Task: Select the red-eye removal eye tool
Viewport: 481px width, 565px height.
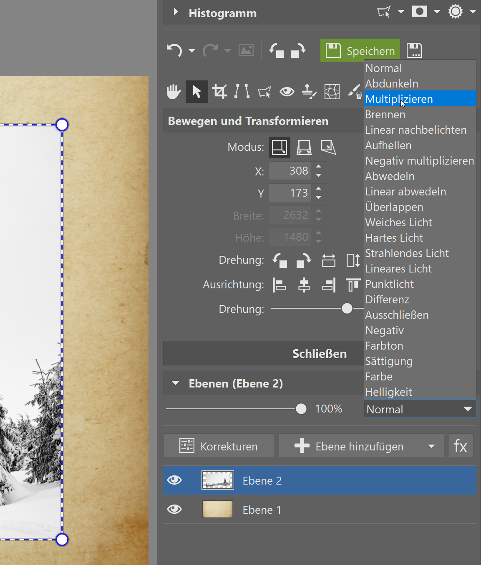Action: [x=287, y=92]
